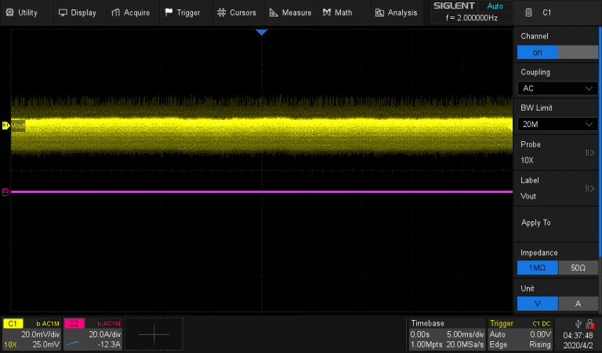Expand the BW Limit 20M dropdown
Image resolution: width=602 pixels, height=353 pixels.
pyautogui.click(x=557, y=124)
